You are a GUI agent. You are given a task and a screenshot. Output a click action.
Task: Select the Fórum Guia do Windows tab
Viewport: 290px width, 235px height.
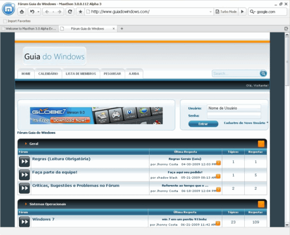pyautogui.click(x=88, y=28)
